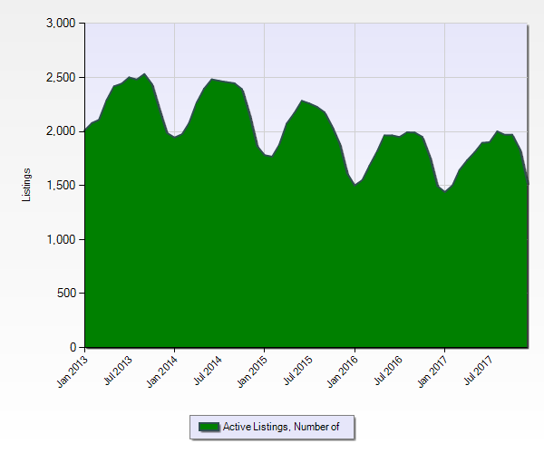Click the Jan 2016 x-axis label
Screen dimensions: 544x453
click(x=343, y=371)
